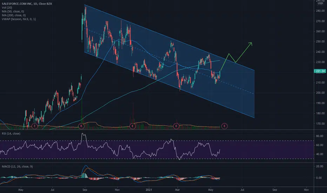Click the earnings E marker before Sep 2020

pos(81,126)
